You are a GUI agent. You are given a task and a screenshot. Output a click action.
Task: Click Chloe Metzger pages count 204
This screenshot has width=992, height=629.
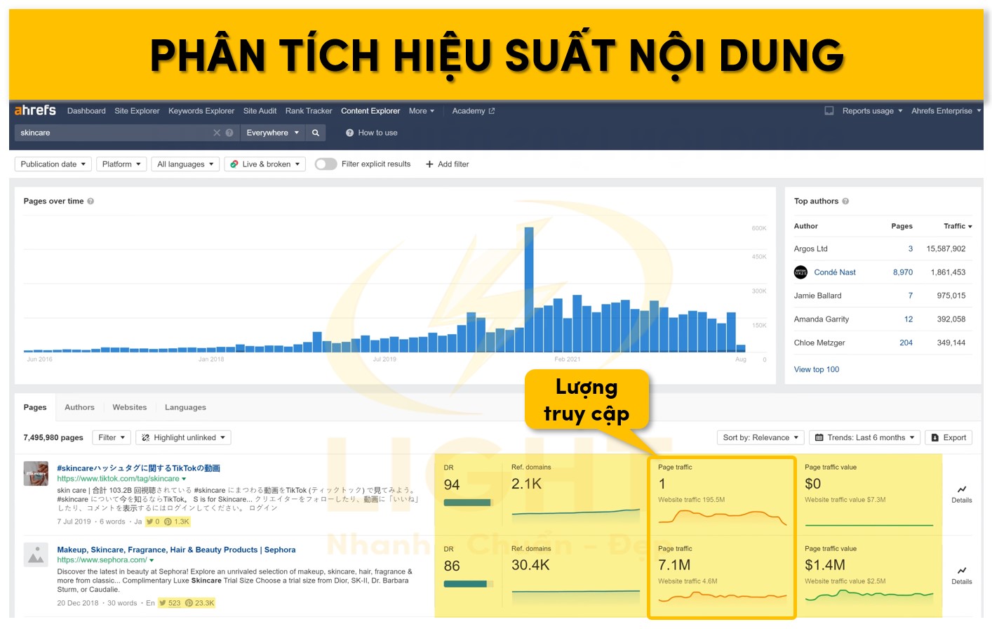(906, 343)
